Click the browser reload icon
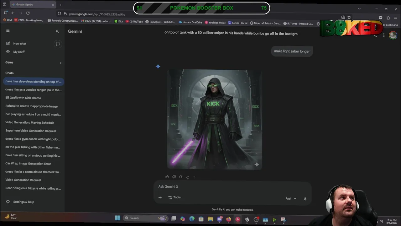Image resolution: width=401 pixels, height=226 pixels. (28, 13)
